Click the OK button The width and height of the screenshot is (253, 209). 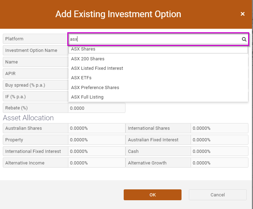152,195
